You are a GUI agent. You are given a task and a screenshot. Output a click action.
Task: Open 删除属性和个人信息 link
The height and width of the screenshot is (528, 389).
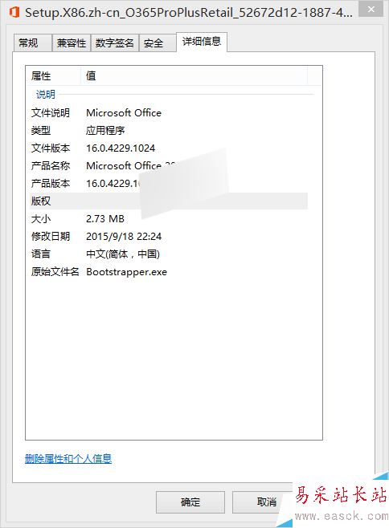[68, 458]
